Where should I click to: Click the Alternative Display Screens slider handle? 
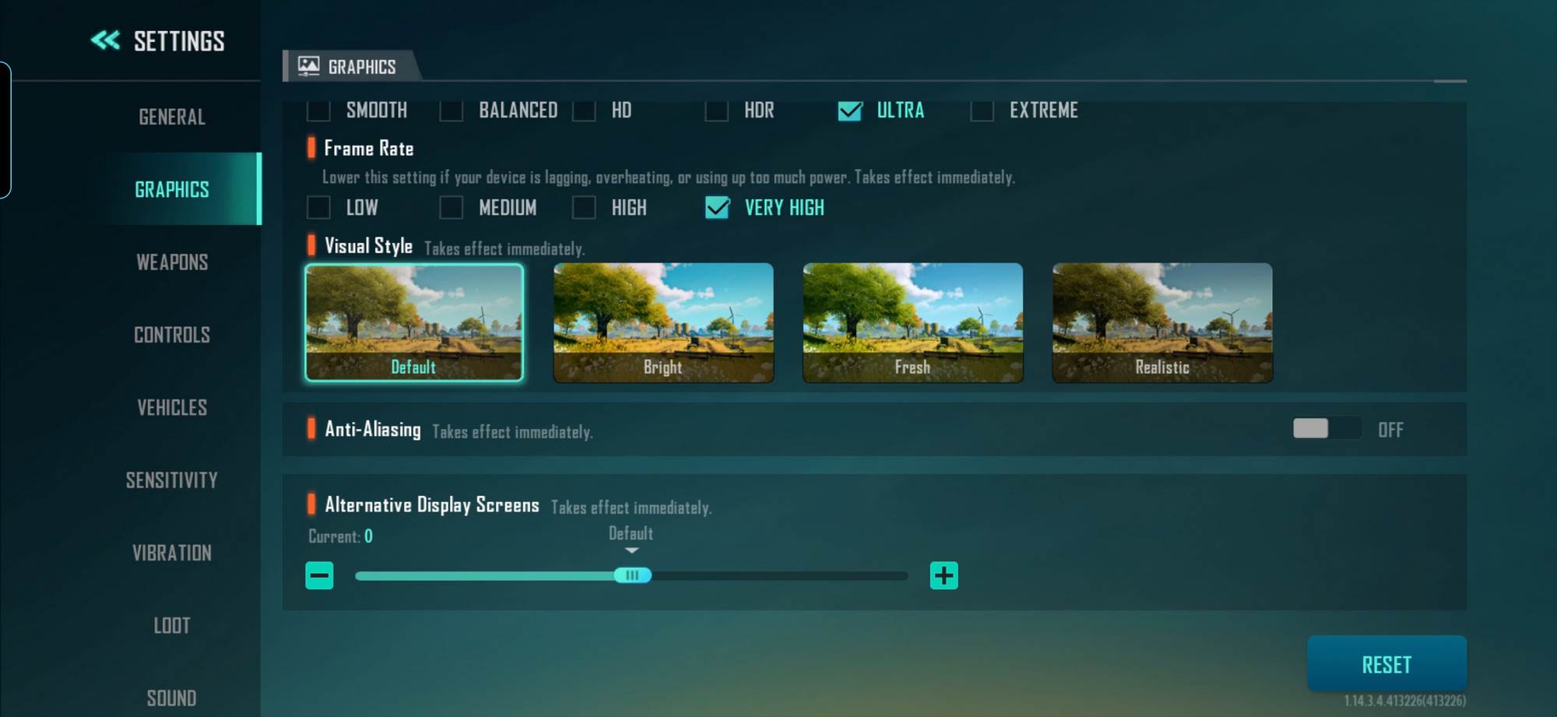coord(632,575)
